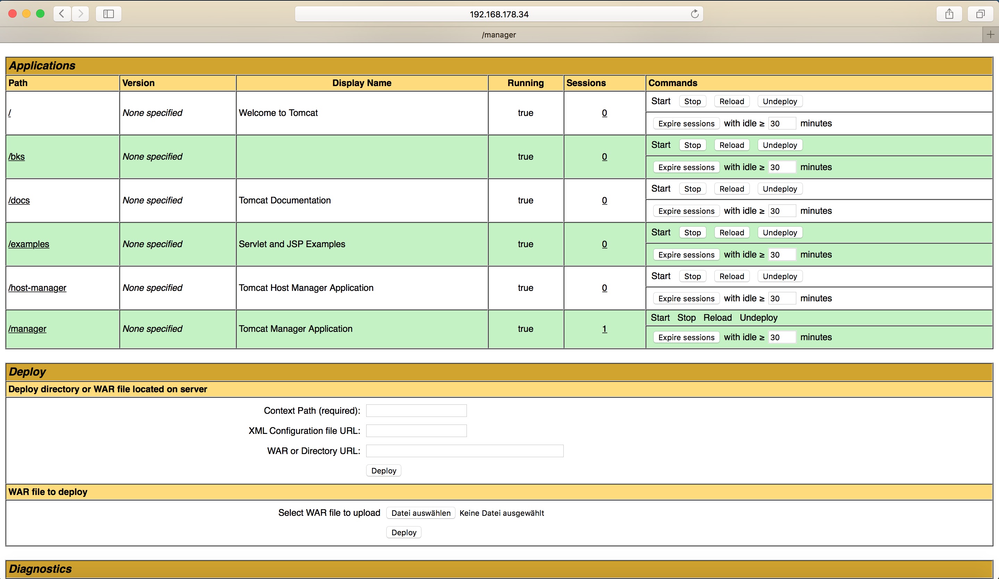Image resolution: width=999 pixels, height=579 pixels.
Task: Reload the /examples application
Action: coord(732,233)
